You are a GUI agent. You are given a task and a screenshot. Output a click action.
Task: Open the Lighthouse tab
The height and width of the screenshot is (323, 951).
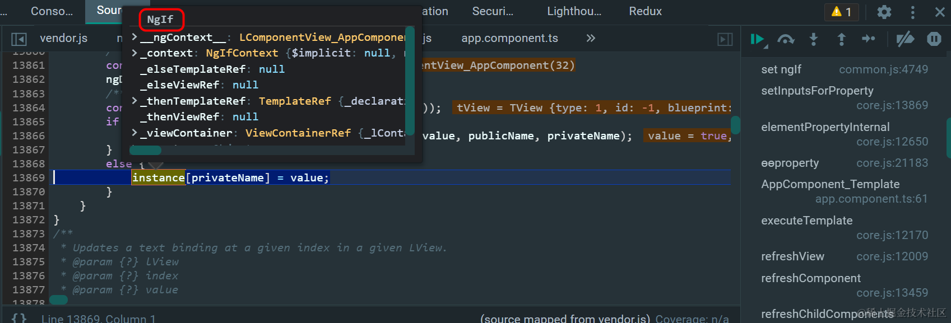click(574, 11)
